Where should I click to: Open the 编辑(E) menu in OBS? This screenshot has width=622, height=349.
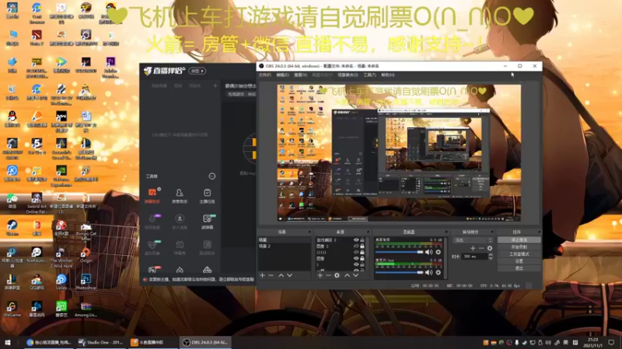coord(282,74)
